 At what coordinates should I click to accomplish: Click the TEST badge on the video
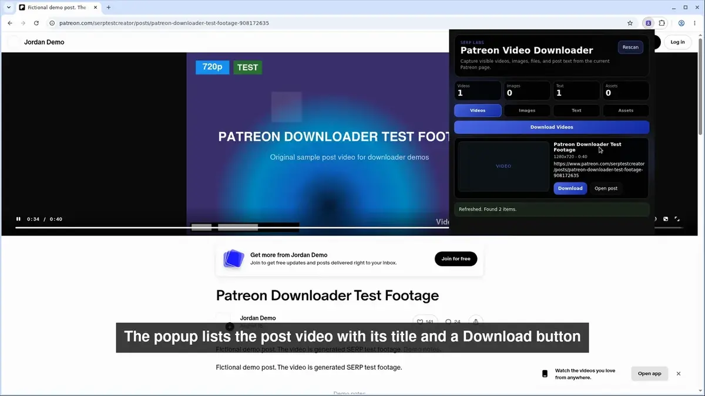[247, 67]
